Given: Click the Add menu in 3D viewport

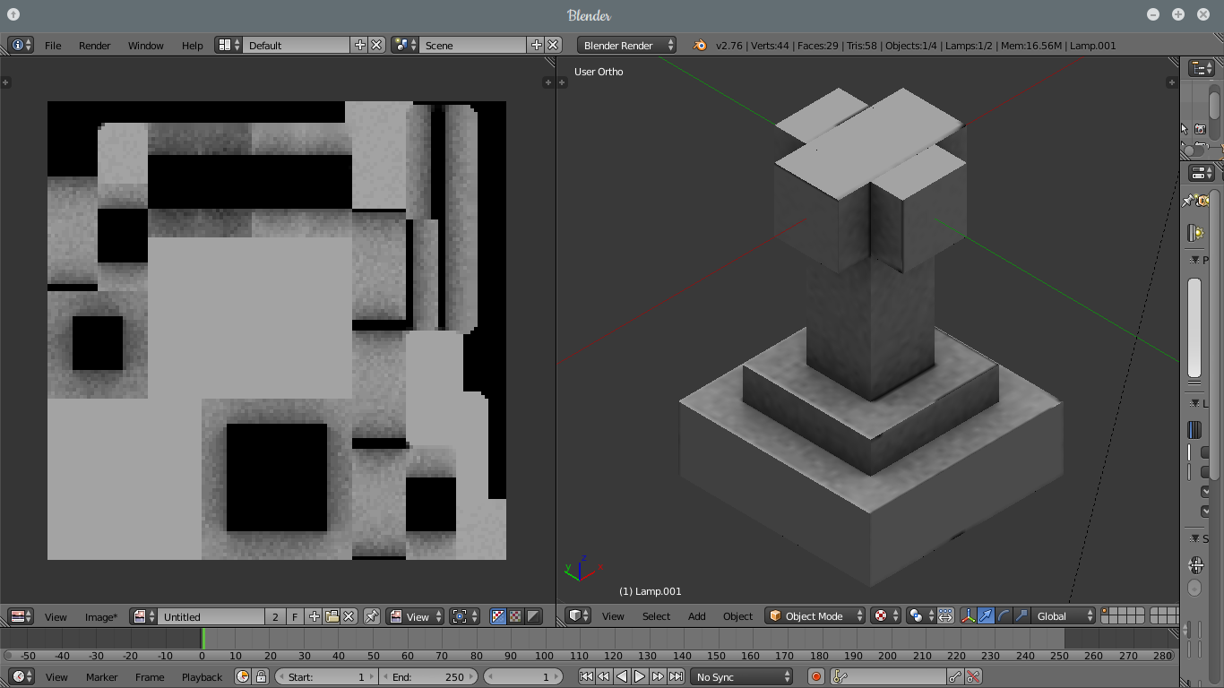Looking at the screenshot, I should (x=696, y=615).
